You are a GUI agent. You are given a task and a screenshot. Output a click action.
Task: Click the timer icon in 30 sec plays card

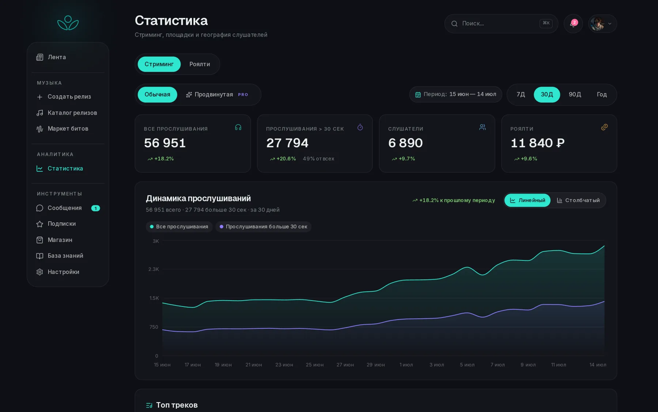(x=360, y=127)
